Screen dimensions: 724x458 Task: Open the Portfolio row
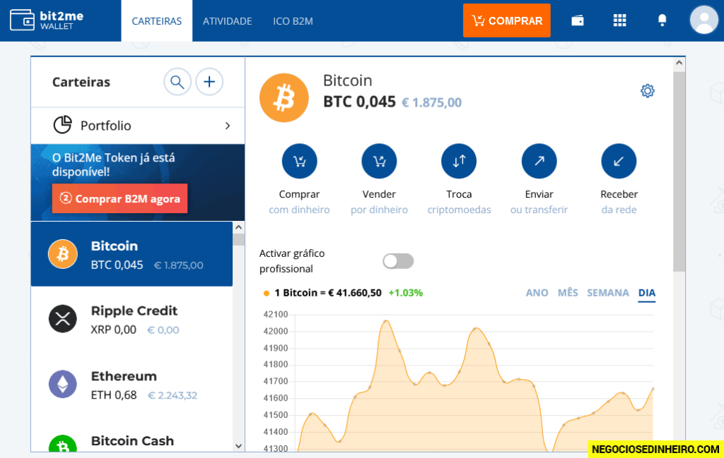[x=138, y=126]
